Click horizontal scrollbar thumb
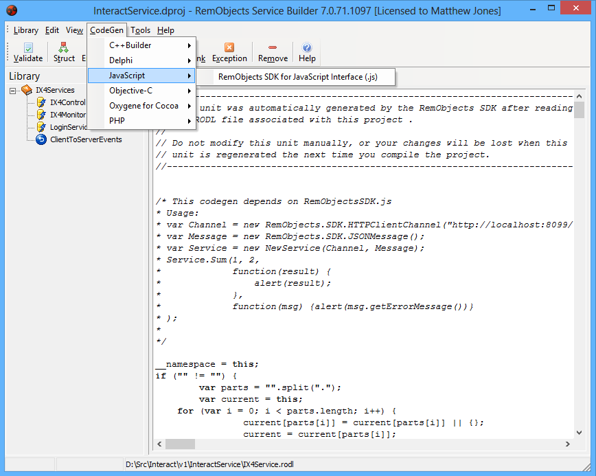The image size is (596, 476). click(180, 444)
